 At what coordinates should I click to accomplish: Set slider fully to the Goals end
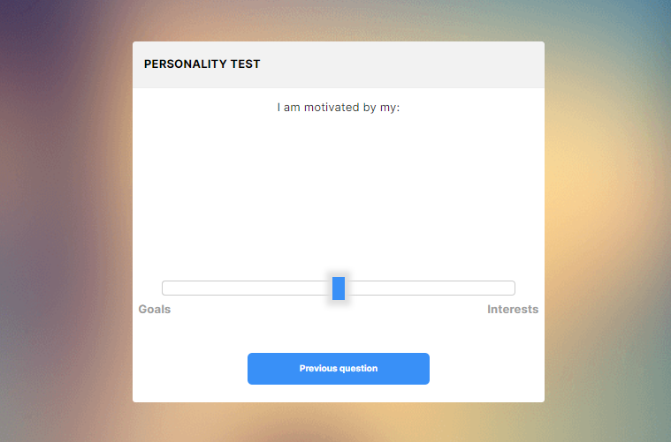pos(164,288)
